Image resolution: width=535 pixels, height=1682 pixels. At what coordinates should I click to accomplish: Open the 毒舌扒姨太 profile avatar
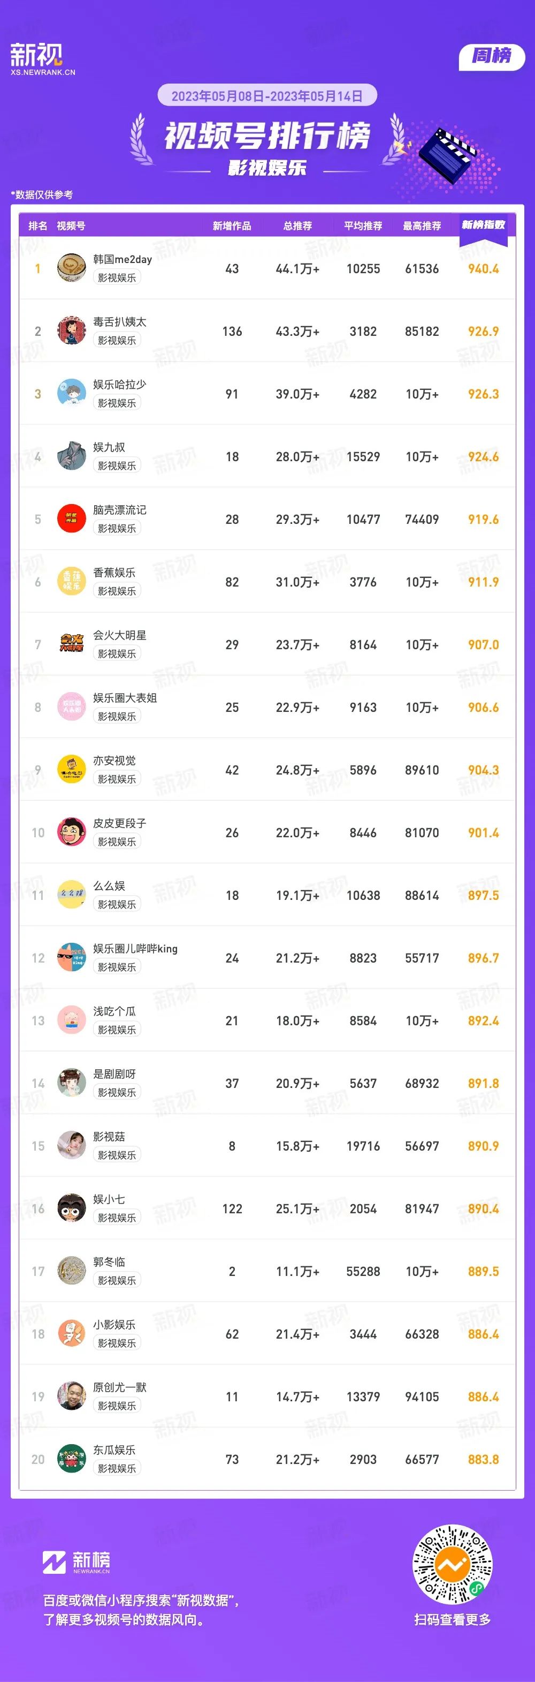tap(72, 331)
